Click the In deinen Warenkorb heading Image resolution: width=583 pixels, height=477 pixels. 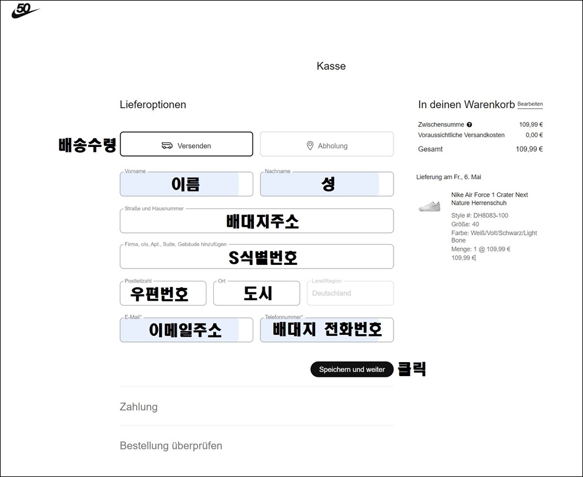click(466, 105)
